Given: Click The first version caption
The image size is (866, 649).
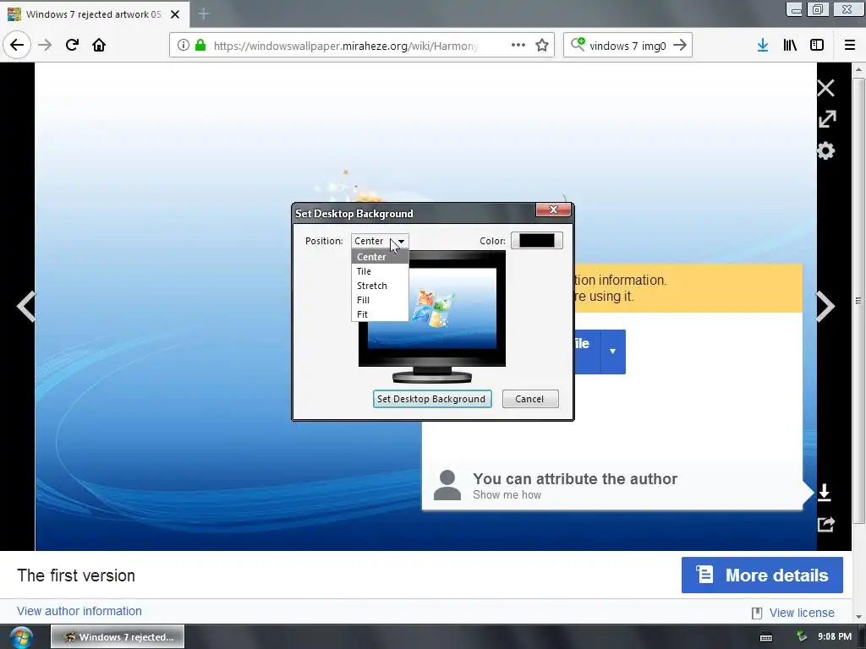Looking at the screenshot, I should [x=76, y=575].
